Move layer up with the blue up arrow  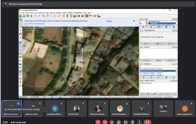click(x=144, y=27)
